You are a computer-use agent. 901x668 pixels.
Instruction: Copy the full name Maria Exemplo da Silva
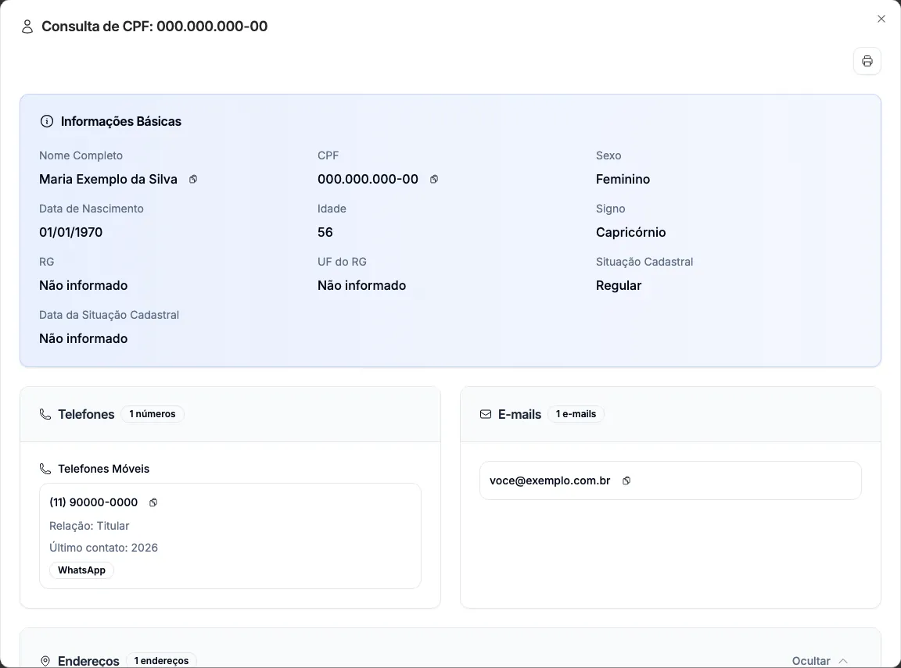[x=193, y=179]
